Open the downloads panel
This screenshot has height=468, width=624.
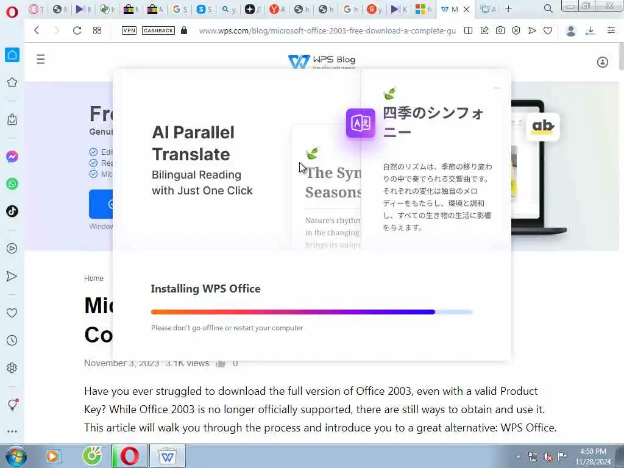click(x=590, y=30)
